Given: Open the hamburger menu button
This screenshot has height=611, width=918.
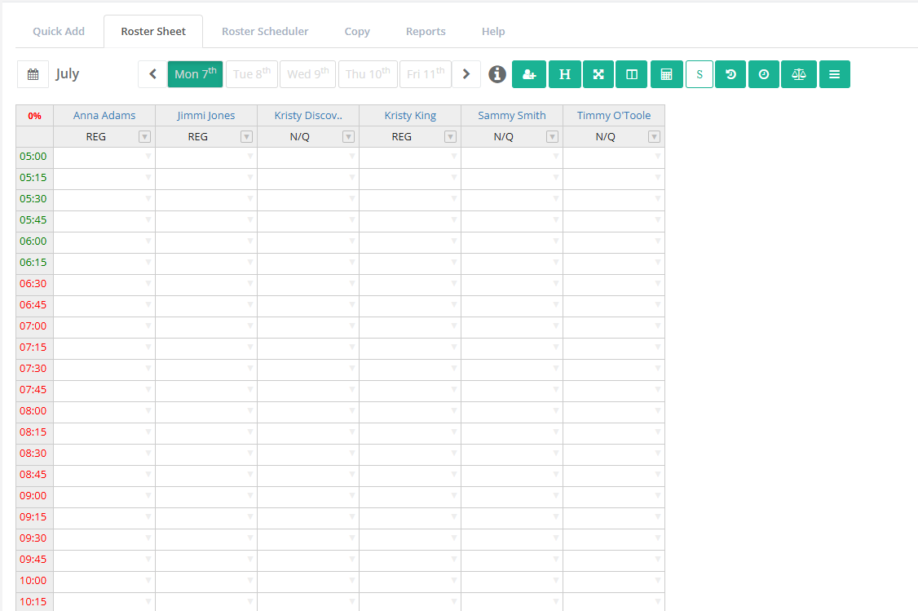Looking at the screenshot, I should pyautogui.click(x=835, y=74).
